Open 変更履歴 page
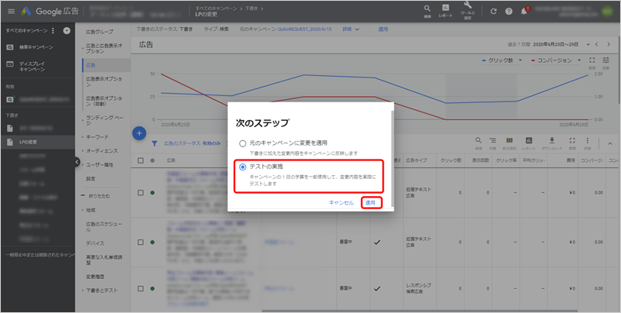Viewport: 621px width, 313px height. [x=95, y=277]
